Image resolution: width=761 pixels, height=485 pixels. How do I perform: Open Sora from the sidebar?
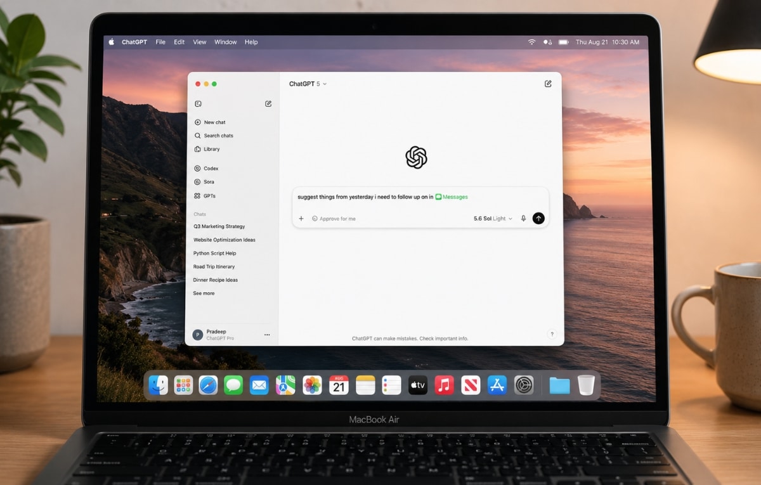pyautogui.click(x=204, y=182)
